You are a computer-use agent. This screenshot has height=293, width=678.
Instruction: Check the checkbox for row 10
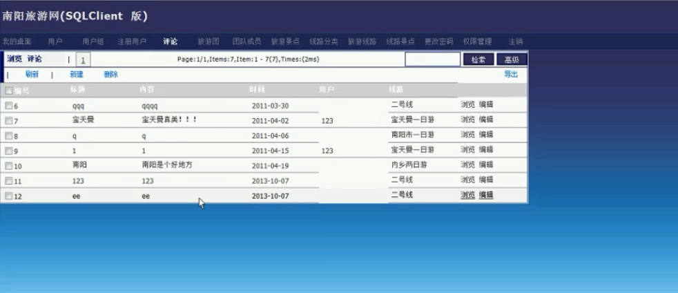pyautogui.click(x=9, y=166)
